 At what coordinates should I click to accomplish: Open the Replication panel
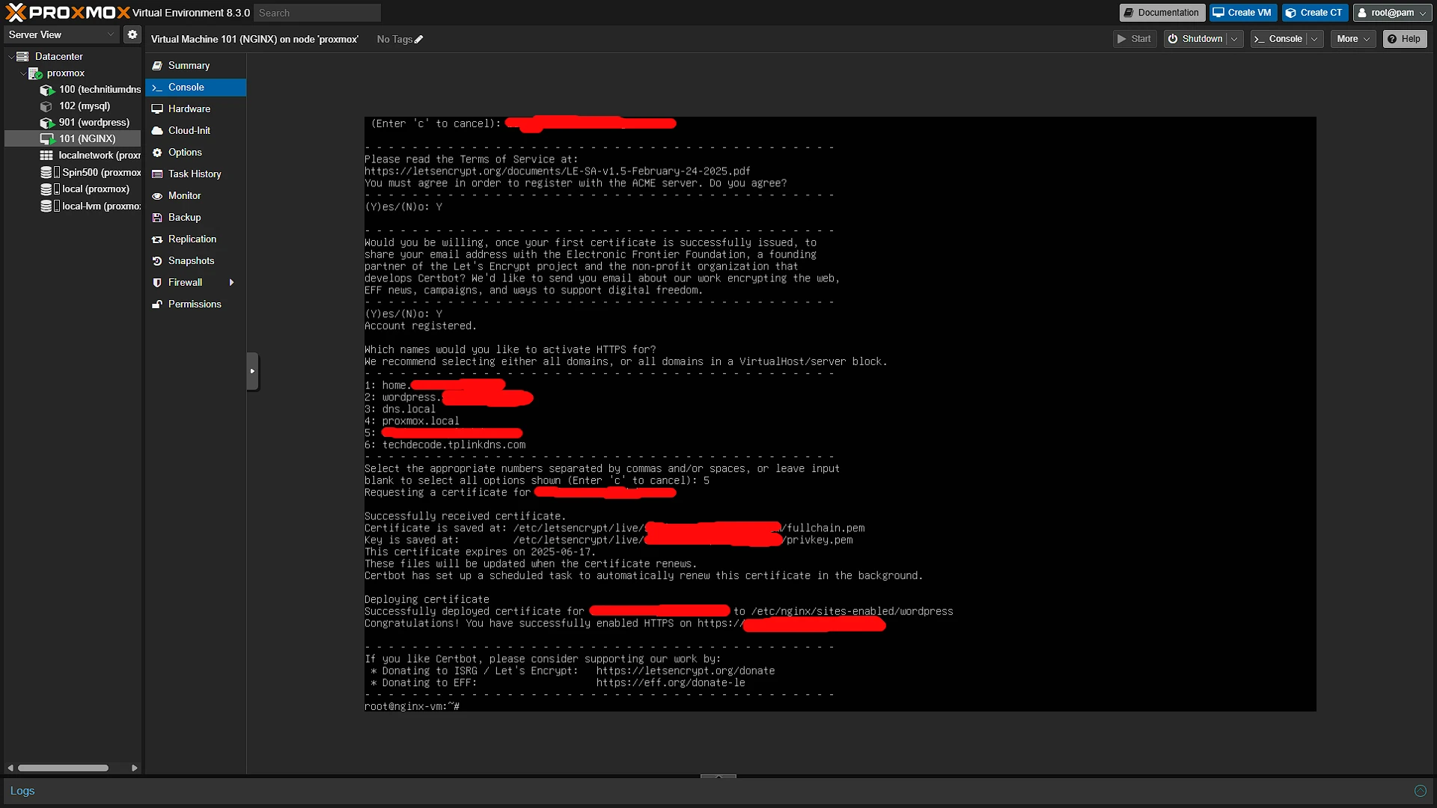coord(195,239)
